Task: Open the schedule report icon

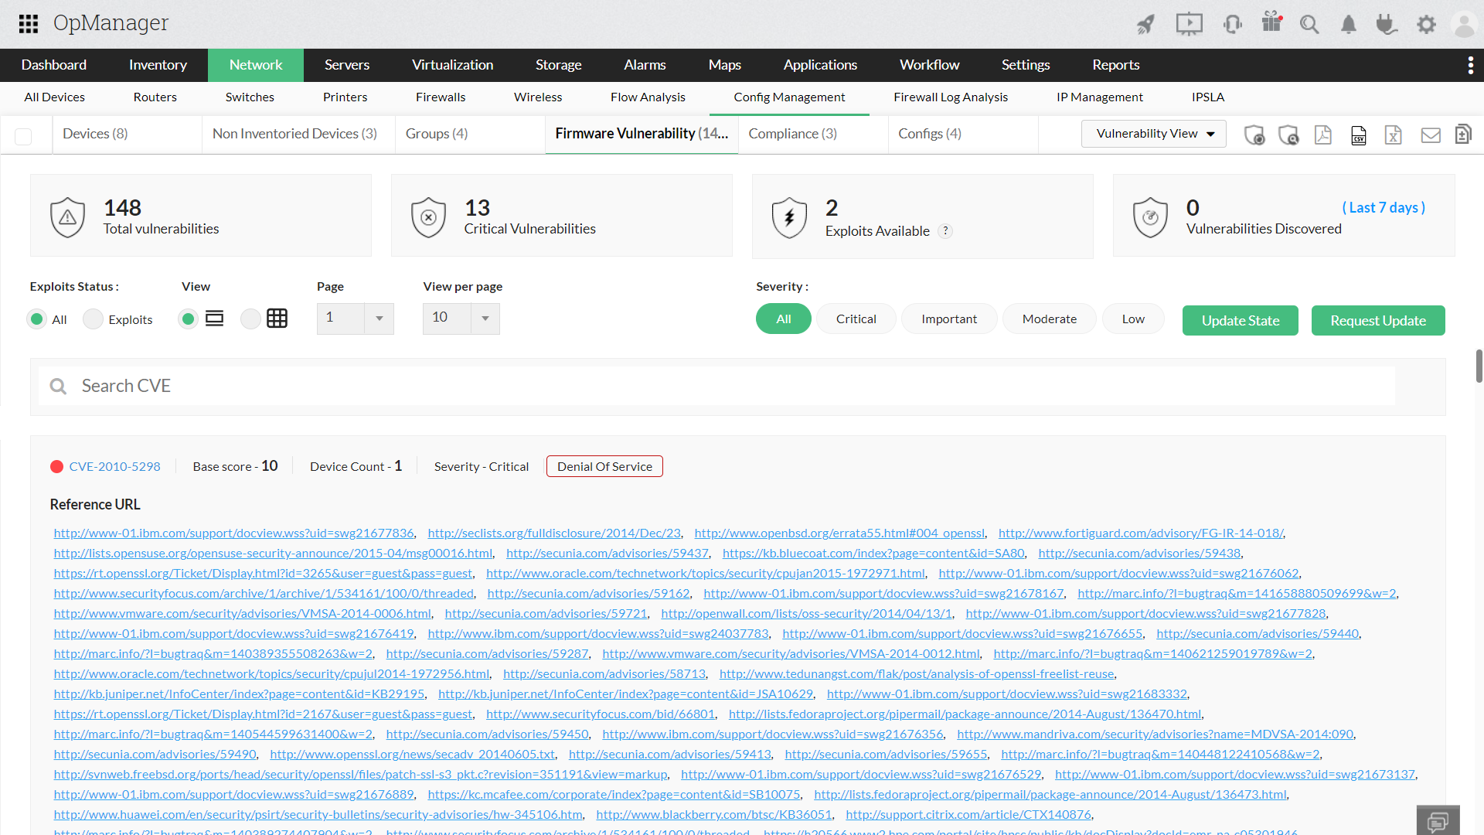Action: coord(1463,135)
